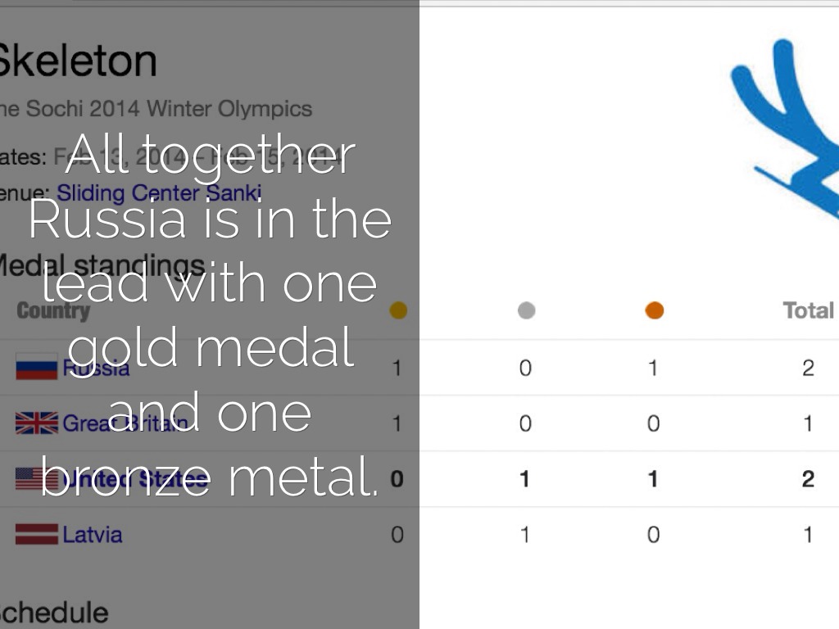Open the Russia country link

(96, 368)
